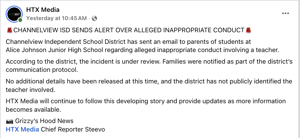300x138 pixels.
Task: Click the green online status dot
Action: 20,20
